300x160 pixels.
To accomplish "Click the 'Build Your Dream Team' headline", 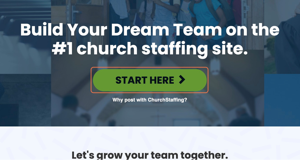I will tap(150, 29).
